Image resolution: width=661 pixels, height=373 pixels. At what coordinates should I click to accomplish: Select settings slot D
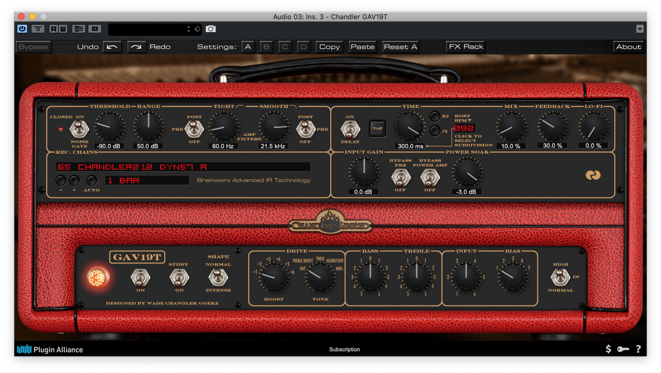click(x=303, y=47)
